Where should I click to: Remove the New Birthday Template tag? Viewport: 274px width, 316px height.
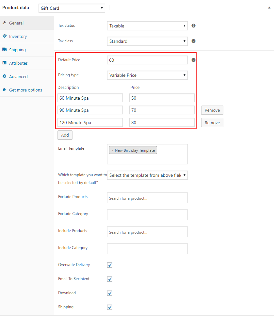click(113, 150)
